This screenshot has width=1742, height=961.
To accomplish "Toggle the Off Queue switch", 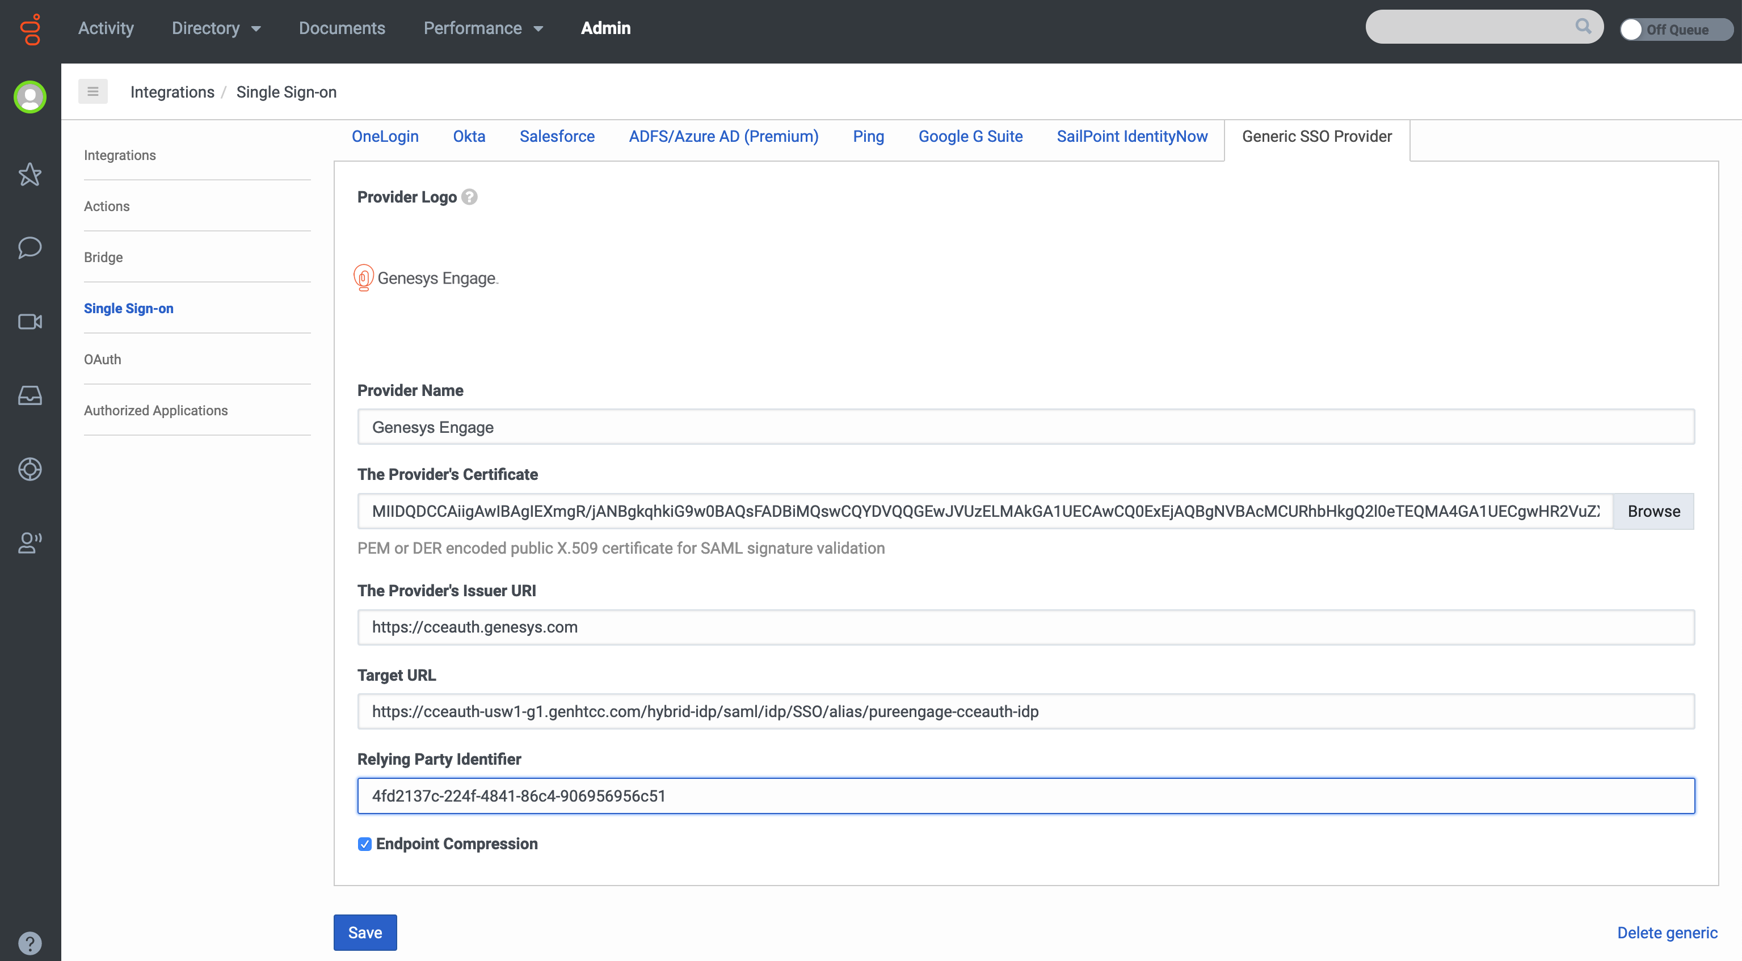I will [1676, 29].
